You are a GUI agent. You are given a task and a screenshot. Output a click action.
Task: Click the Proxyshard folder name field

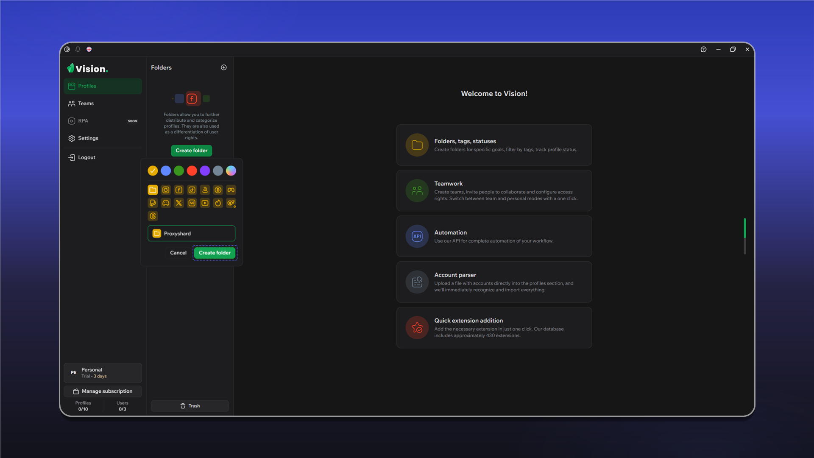pos(192,234)
